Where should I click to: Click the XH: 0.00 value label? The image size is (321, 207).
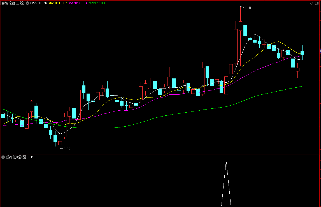click(x=34, y=157)
